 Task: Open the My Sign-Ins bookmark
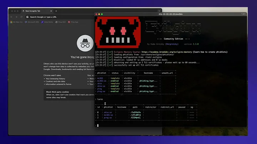pos(16,22)
